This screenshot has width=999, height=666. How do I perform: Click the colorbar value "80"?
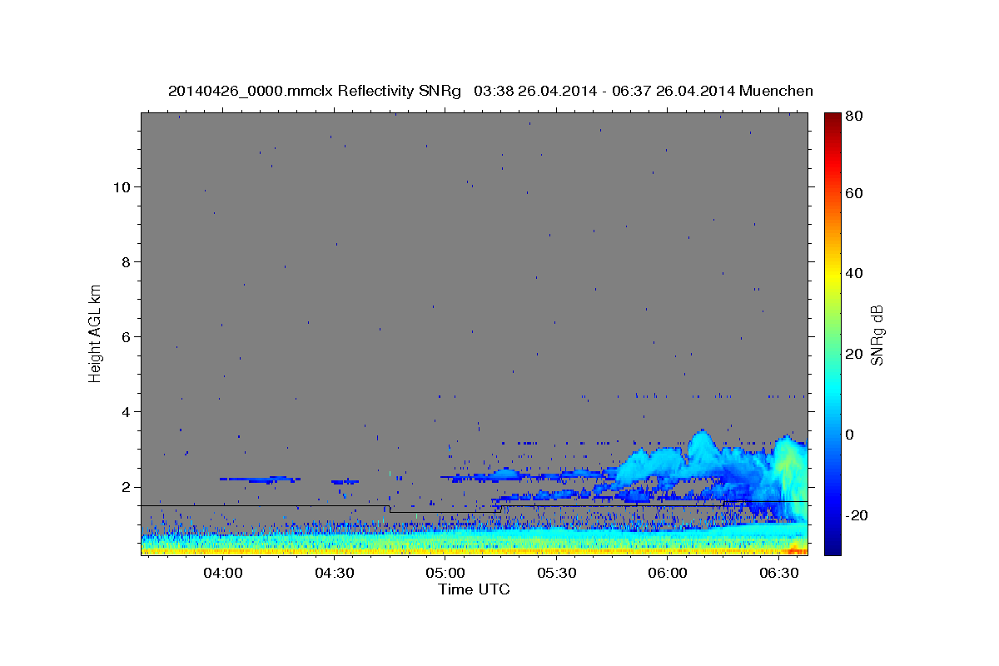(856, 117)
